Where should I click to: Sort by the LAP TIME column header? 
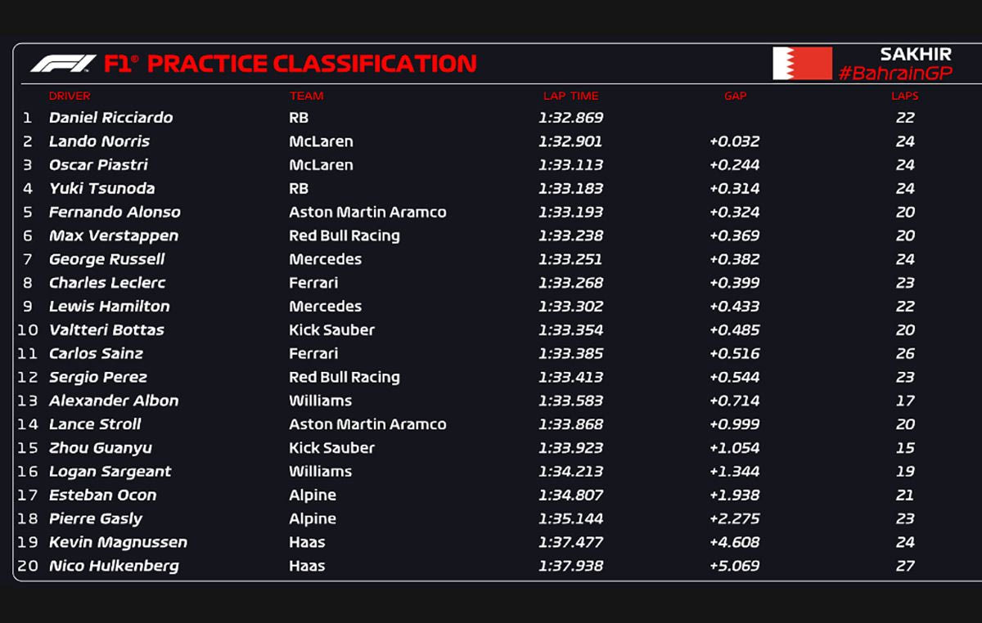[570, 96]
